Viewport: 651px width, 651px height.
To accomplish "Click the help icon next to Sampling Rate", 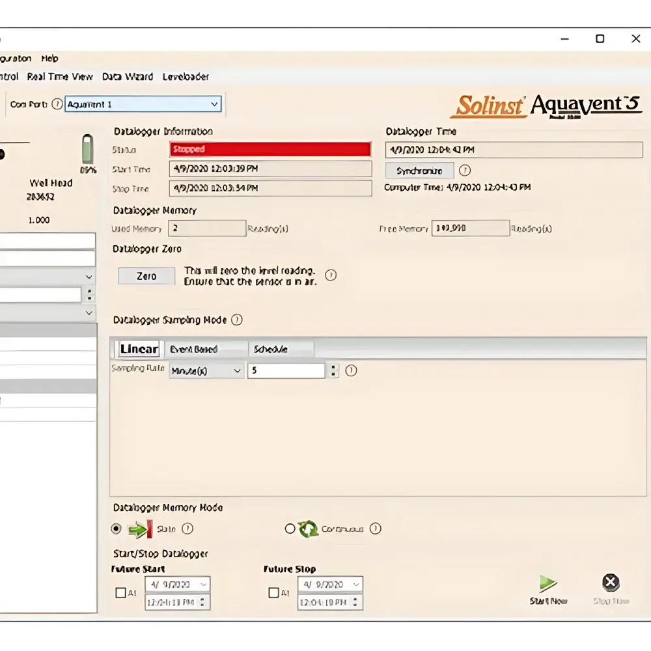I will [x=352, y=370].
